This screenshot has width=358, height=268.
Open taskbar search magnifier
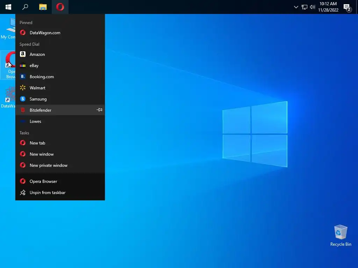[x=25, y=7]
